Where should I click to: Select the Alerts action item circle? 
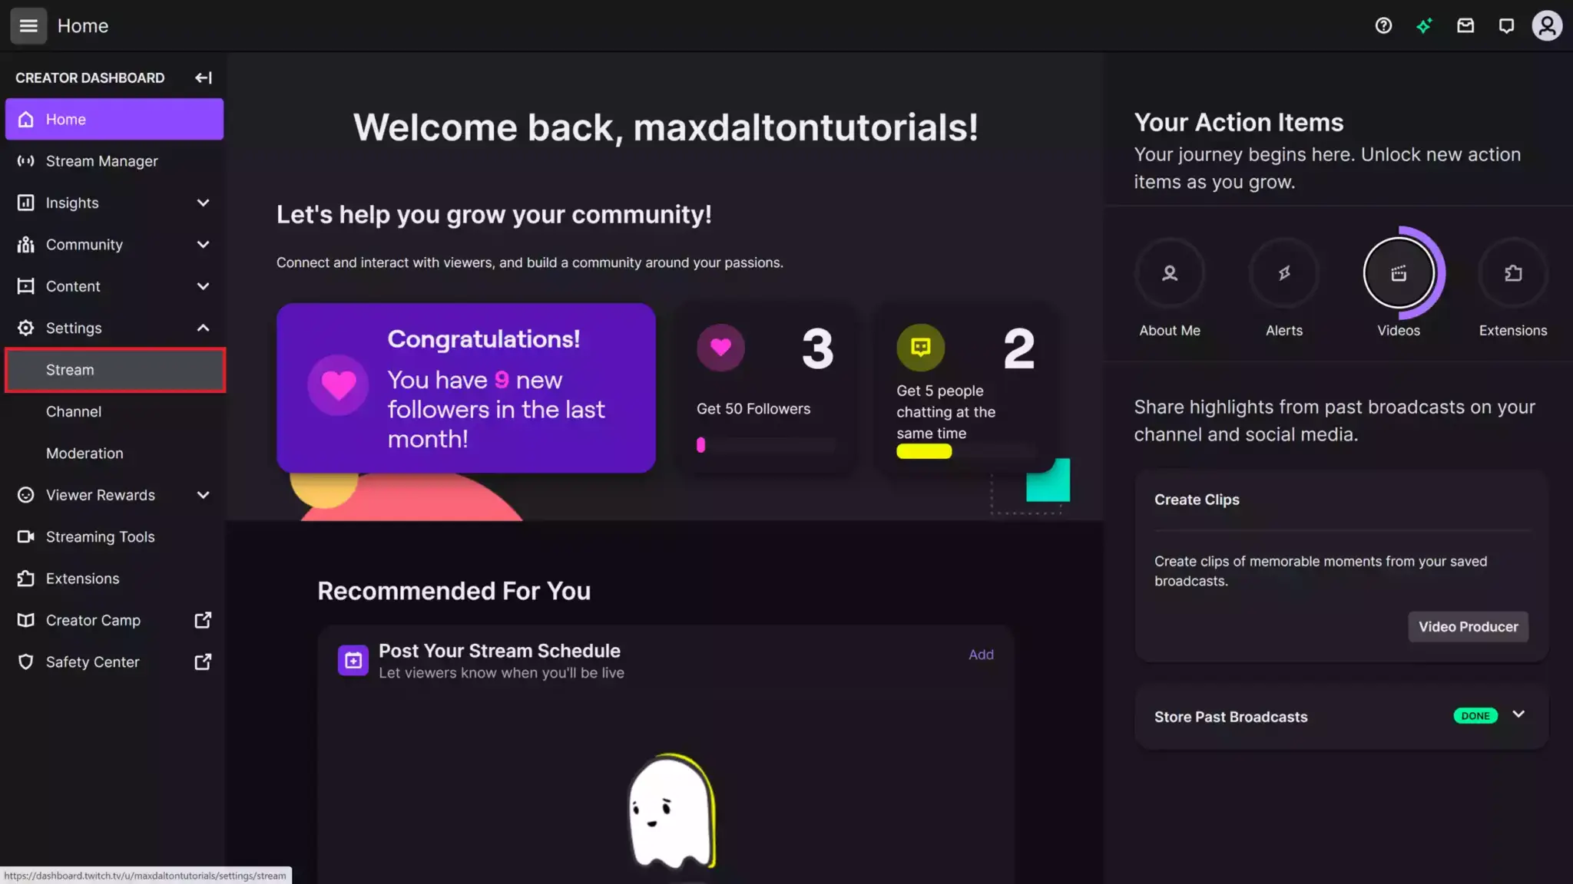[1284, 273]
